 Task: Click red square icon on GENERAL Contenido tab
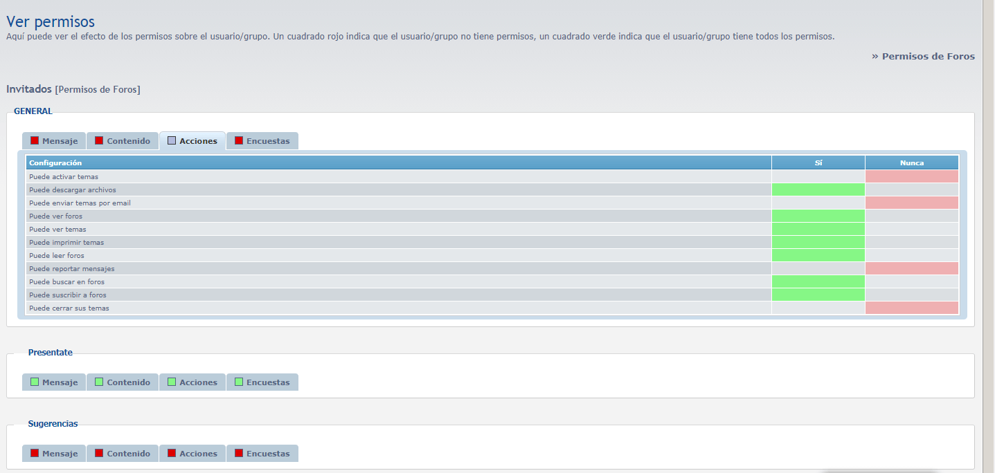[99, 140]
